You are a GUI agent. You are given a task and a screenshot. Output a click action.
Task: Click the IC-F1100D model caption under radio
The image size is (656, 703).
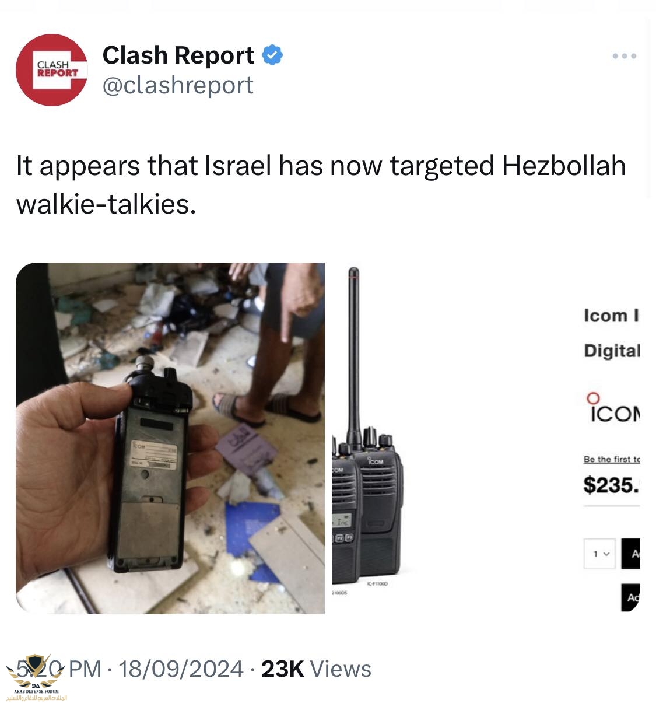[x=377, y=583]
